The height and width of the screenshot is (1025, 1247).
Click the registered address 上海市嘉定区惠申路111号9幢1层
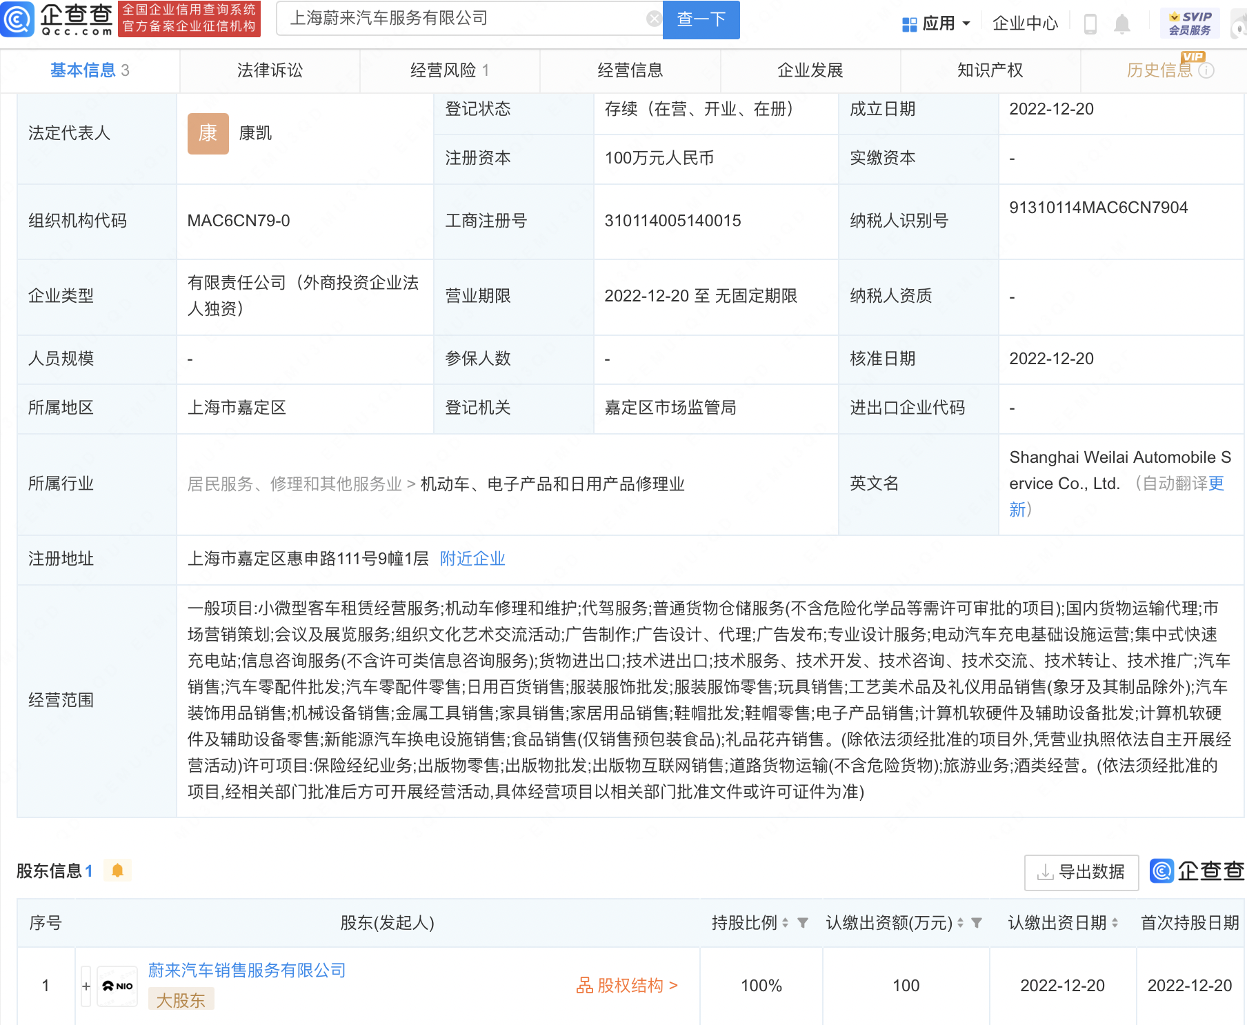point(308,559)
